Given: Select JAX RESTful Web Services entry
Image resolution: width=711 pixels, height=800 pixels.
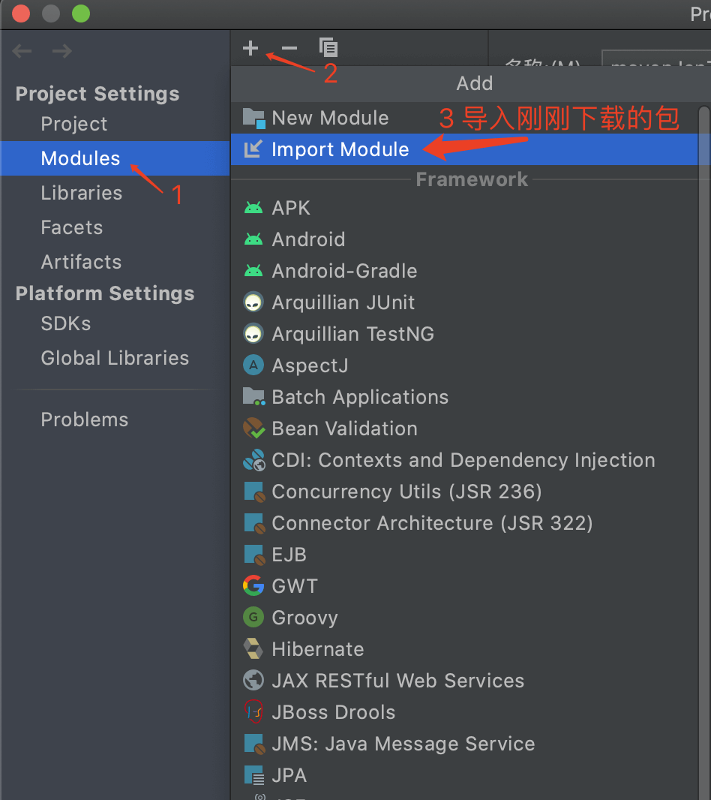Looking at the screenshot, I should (464, 680).
